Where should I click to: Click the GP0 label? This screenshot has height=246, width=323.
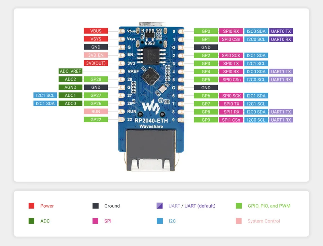pos(206,31)
